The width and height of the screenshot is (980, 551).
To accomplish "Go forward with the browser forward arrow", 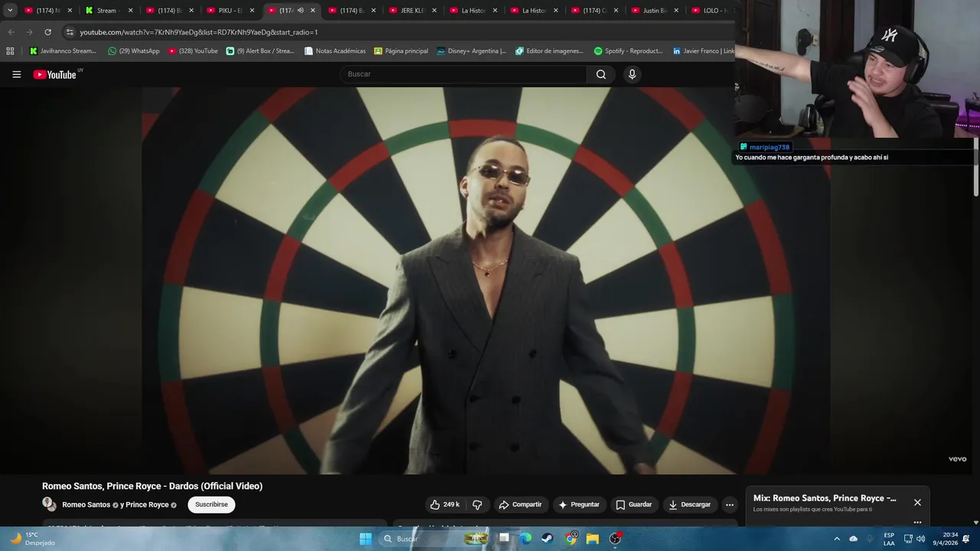I will click(29, 32).
